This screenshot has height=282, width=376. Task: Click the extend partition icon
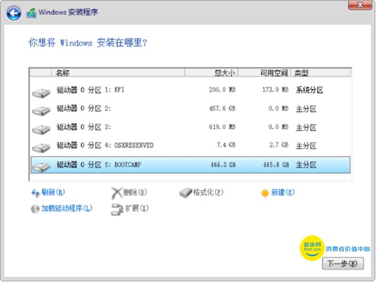tap(117, 210)
